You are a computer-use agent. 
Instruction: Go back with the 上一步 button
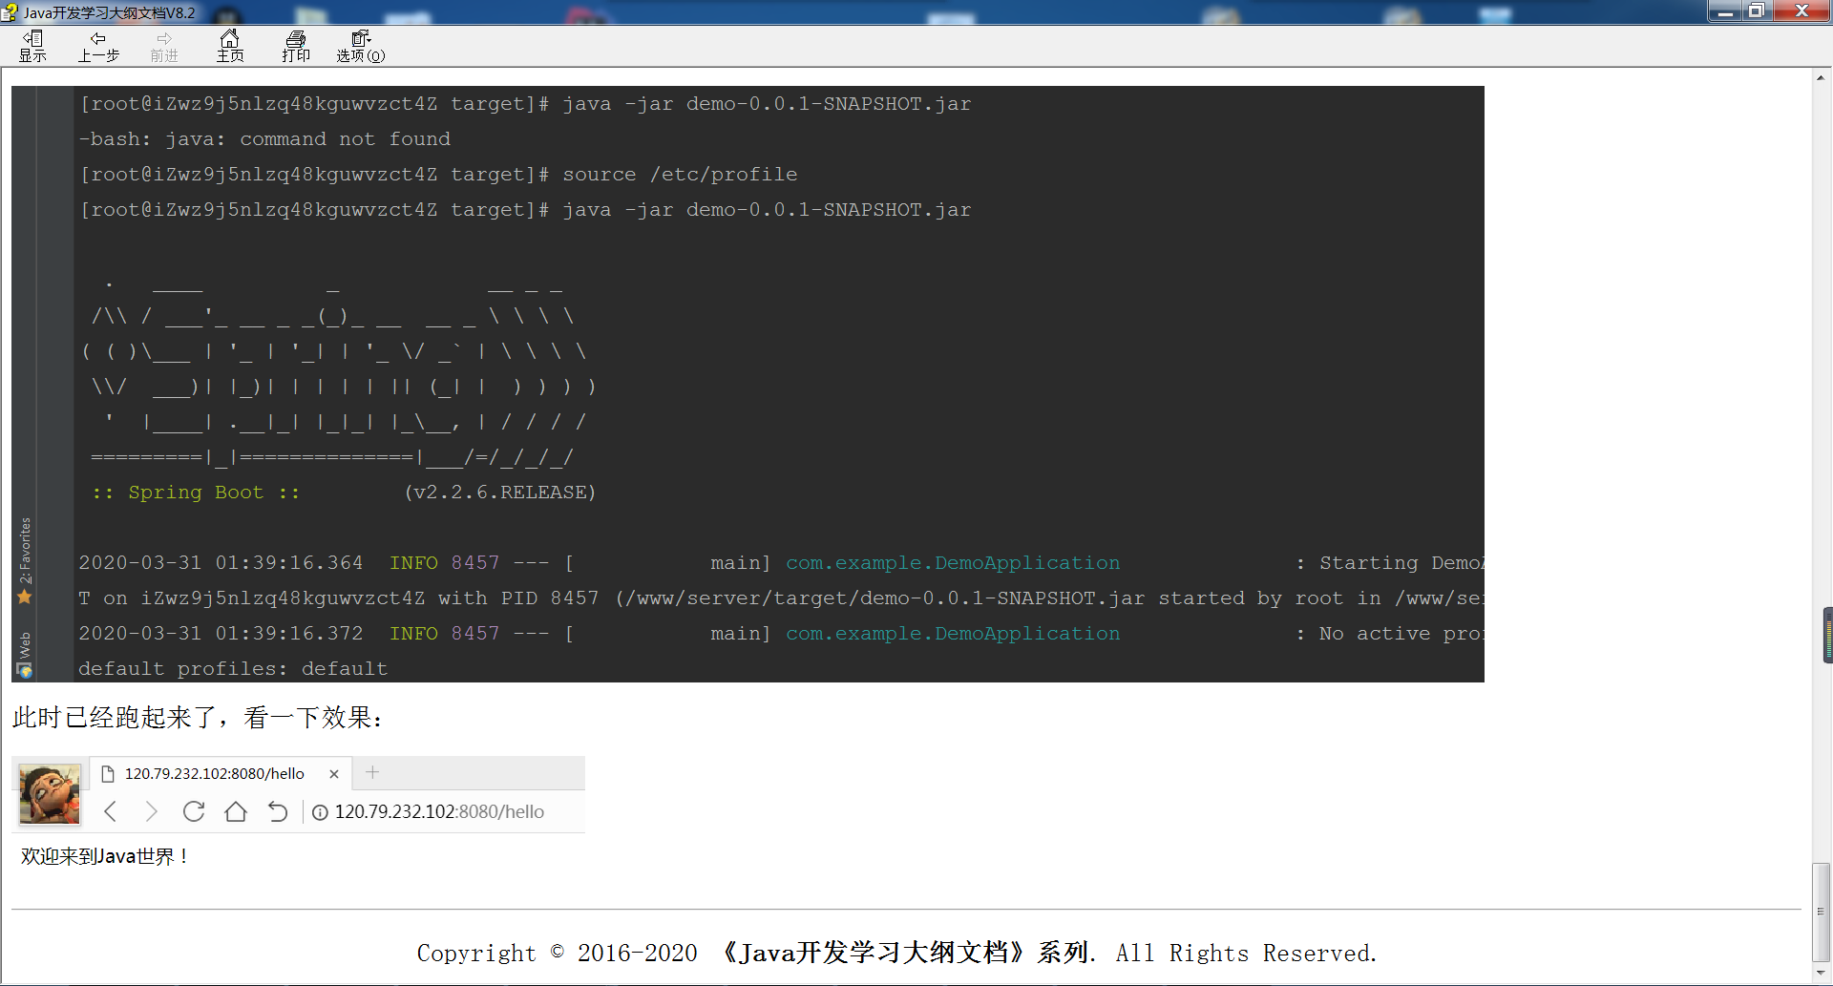pos(98,46)
